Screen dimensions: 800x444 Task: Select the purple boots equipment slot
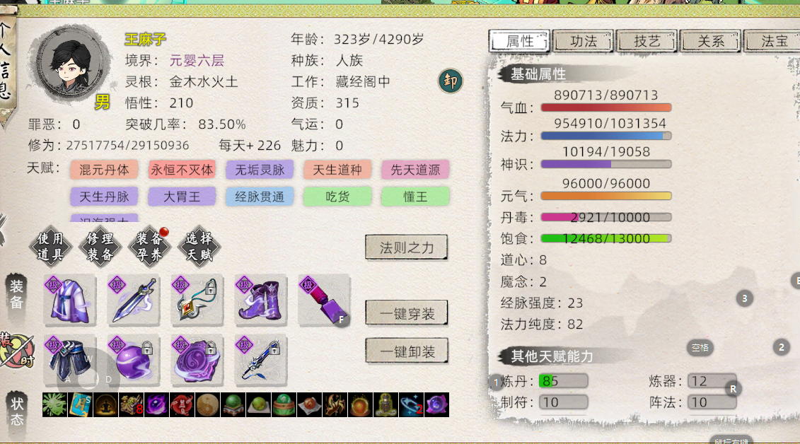[261, 300]
